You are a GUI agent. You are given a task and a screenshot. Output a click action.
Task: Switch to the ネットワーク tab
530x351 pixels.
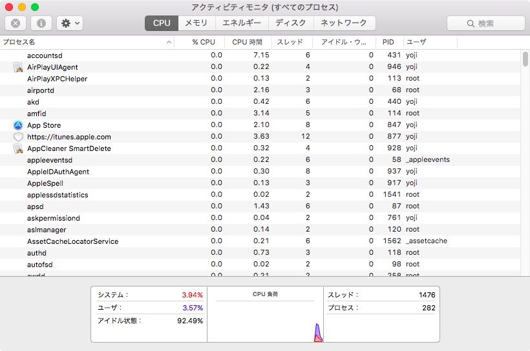344,23
